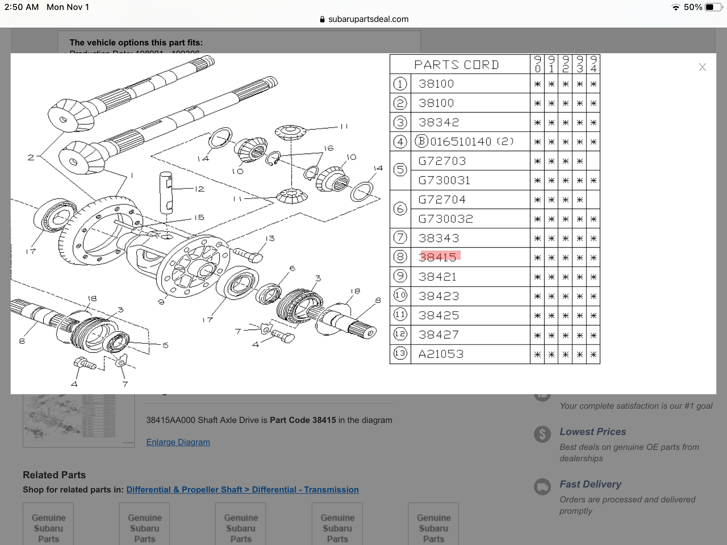Click circled number 13 in parts table
Viewport: 727px width, 545px height.
(400, 353)
